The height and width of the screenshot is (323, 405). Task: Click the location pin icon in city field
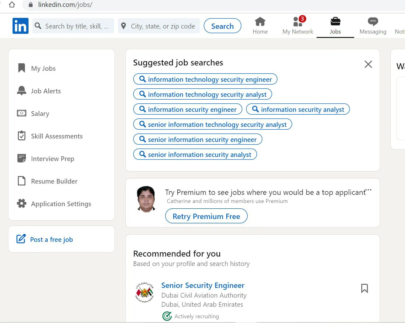[x=124, y=26]
